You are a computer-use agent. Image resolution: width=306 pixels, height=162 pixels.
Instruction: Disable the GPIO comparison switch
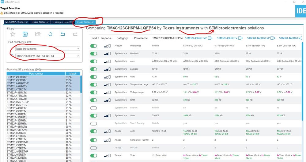click(x=94, y=77)
